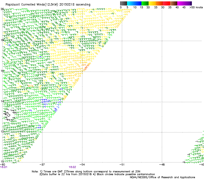Click the purple time stamp 16:01
The height and width of the screenshot is (179, 204).
(x=4, y=167)
